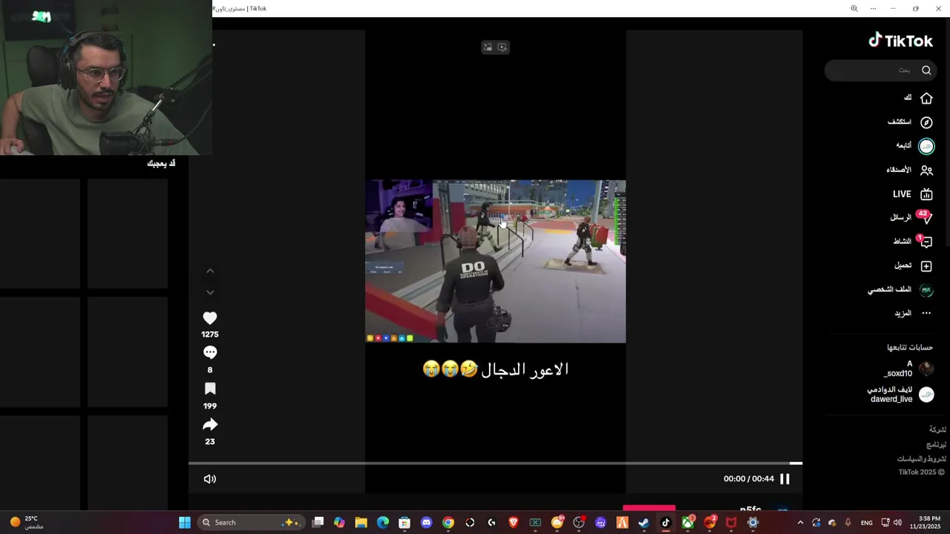This screenshot has width=950, height=534.
Task: Click the floating player icon above video
Action: [502, 47]
